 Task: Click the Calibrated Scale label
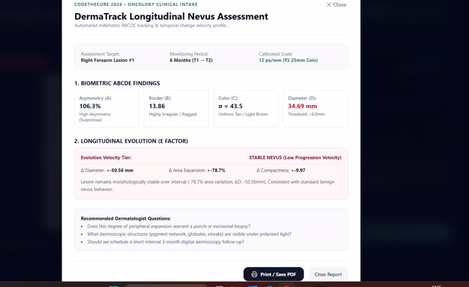275,54
